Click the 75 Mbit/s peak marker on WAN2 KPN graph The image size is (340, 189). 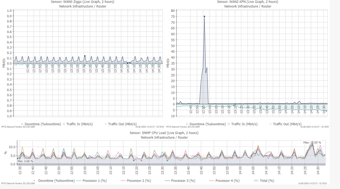[x=204, y=16]
